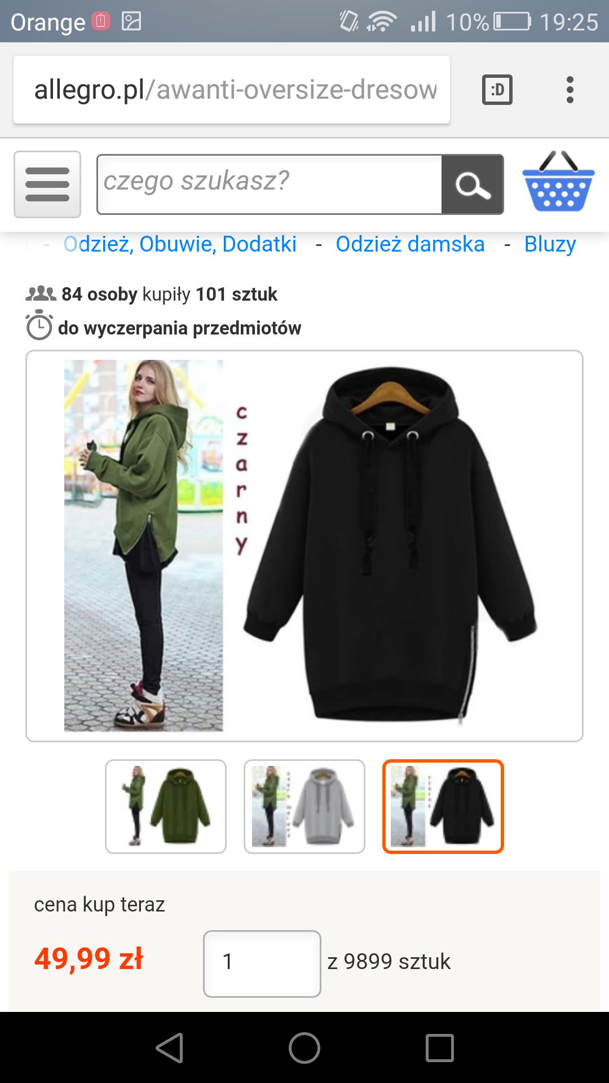Select the green hoodie thumbnail
The image size is (609, 1083).
pos(166,807)
